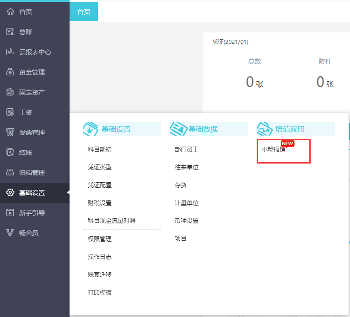The width and height of the screenshot is (350, 317).
Task: Open 币种设置 under 基础数据
Action: (187, 221)
